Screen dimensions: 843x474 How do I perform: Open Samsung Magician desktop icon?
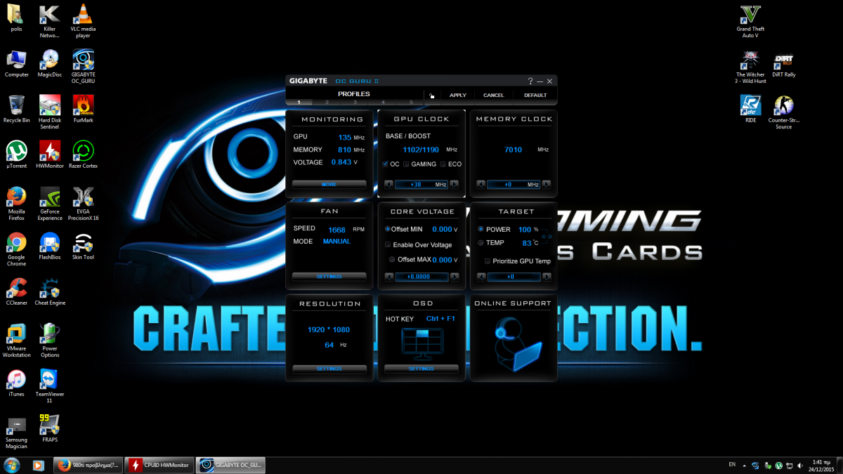click(x=16, y=432)
